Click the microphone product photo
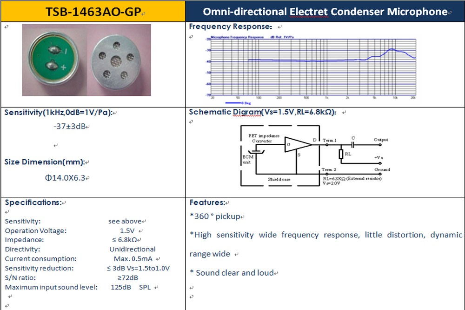This screenshot has height=310, width=465. click(x=86, y=60)
